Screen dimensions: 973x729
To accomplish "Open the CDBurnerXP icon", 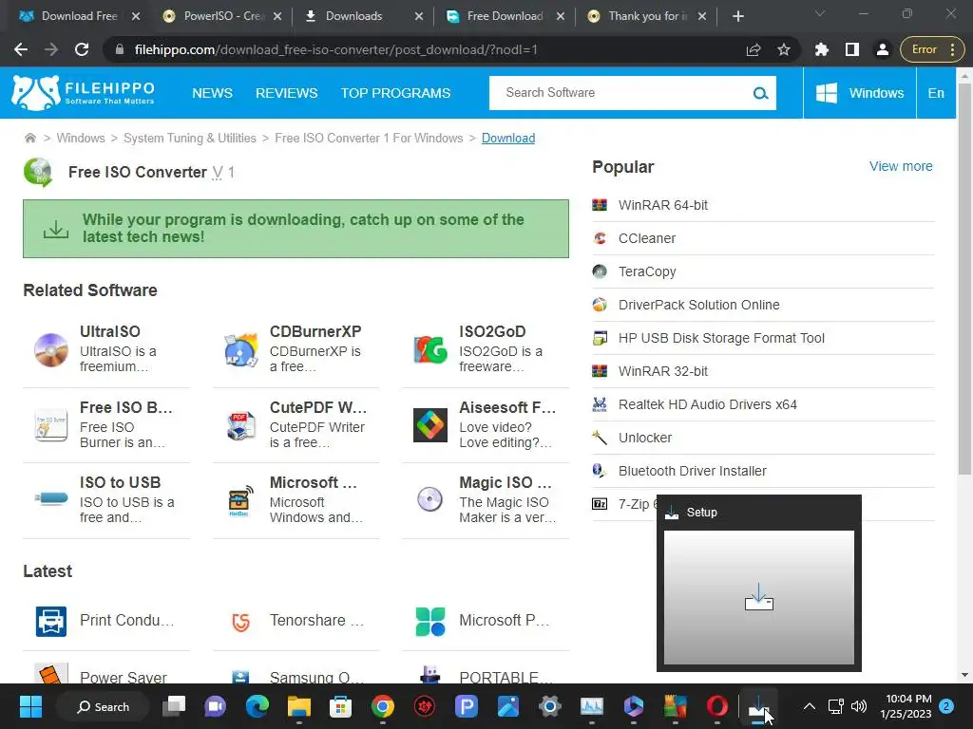I will (240, 349).
